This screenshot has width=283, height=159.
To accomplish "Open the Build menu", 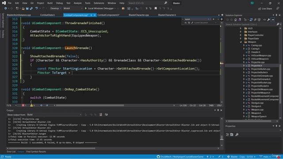I will coord(50,3).
